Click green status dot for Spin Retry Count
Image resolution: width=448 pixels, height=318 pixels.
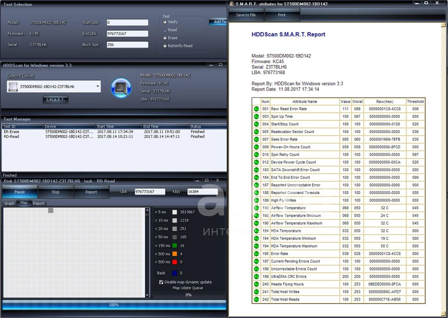[x=256, y=155]
